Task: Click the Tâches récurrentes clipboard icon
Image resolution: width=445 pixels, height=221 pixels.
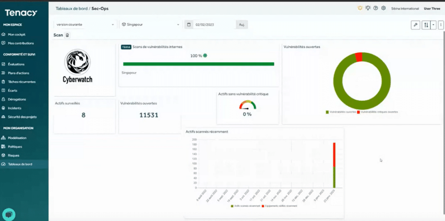Action: [3, 82]
